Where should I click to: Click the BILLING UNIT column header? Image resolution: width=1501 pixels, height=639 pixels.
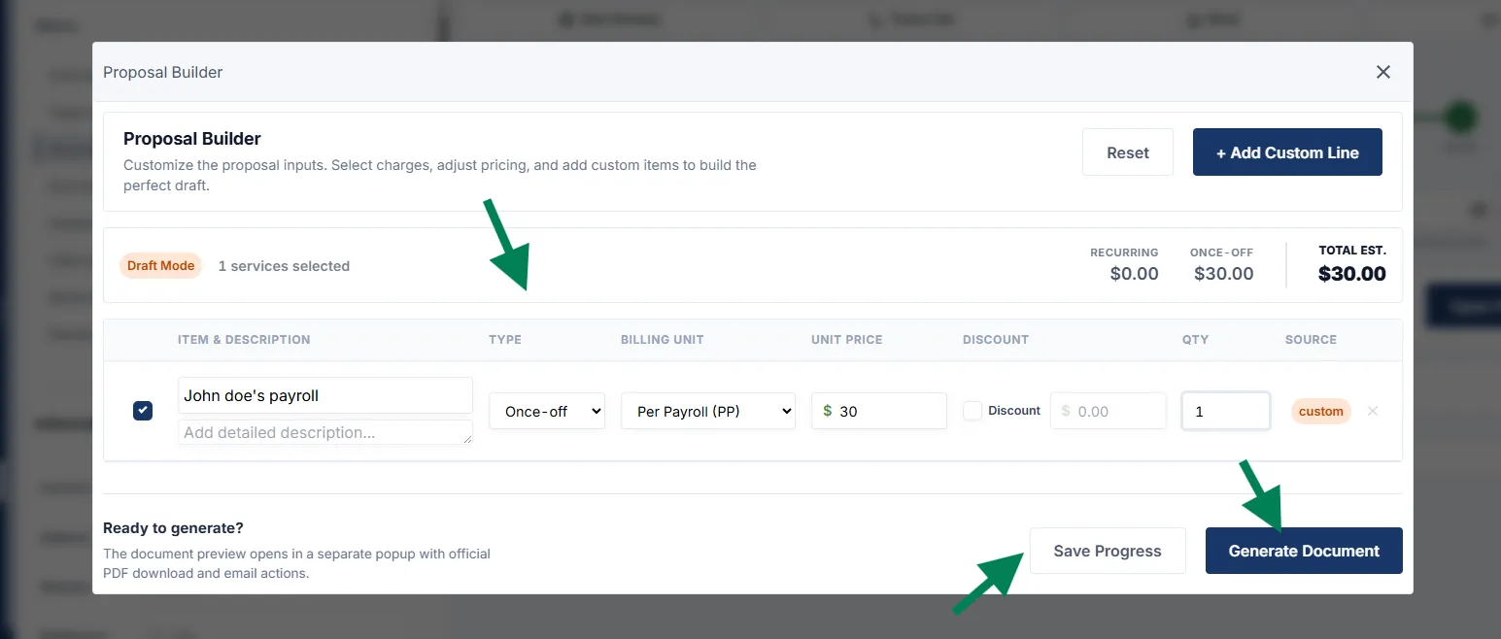663,340
